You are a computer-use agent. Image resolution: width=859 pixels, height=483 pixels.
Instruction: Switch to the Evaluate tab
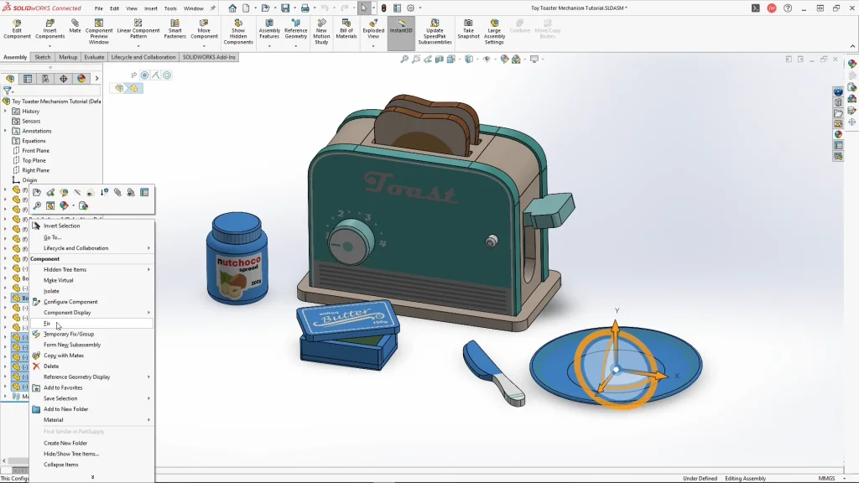[x=94, y=57]
